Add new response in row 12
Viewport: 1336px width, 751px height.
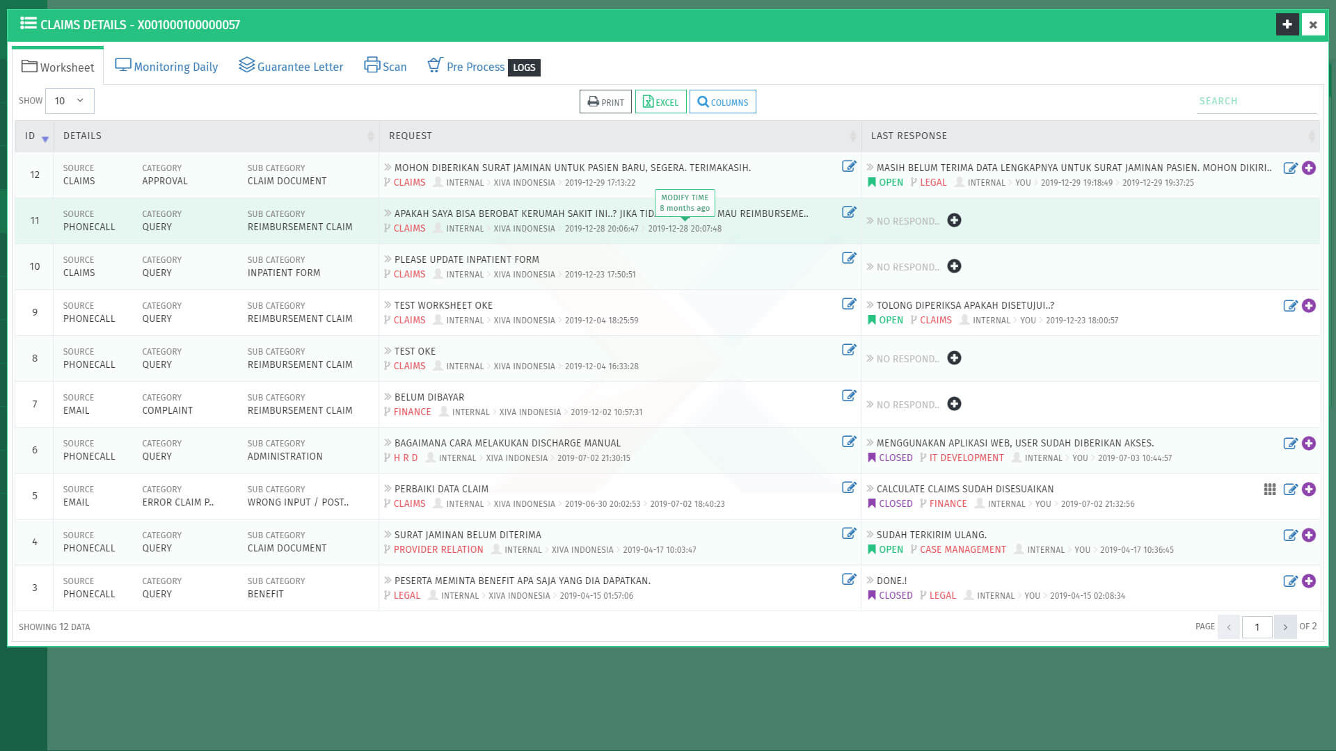pyautogui.click(x=1309, y=168)
